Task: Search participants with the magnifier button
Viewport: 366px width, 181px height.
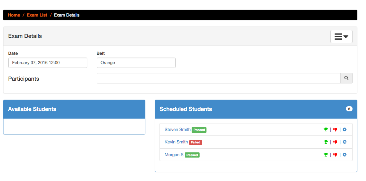Action: point(346,78)
